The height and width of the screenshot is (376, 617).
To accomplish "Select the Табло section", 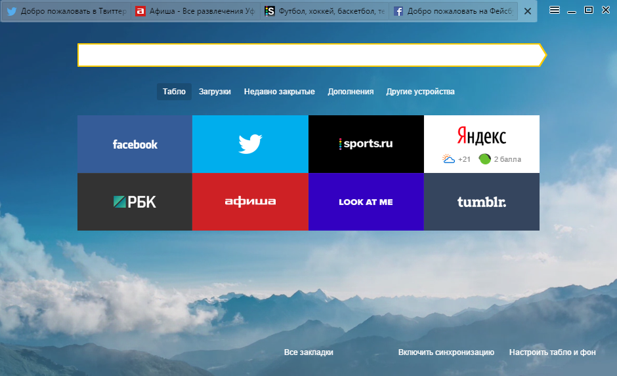I will click(174, 92).
